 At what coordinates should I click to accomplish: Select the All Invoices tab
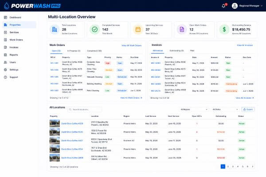pos(157,50)
